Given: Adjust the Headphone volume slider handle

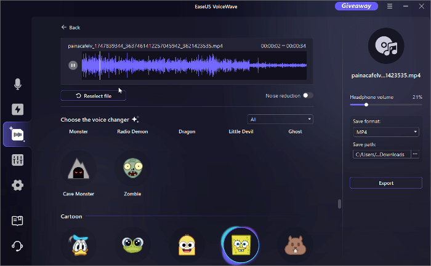Looking at the screenshot, I should 366,104.
